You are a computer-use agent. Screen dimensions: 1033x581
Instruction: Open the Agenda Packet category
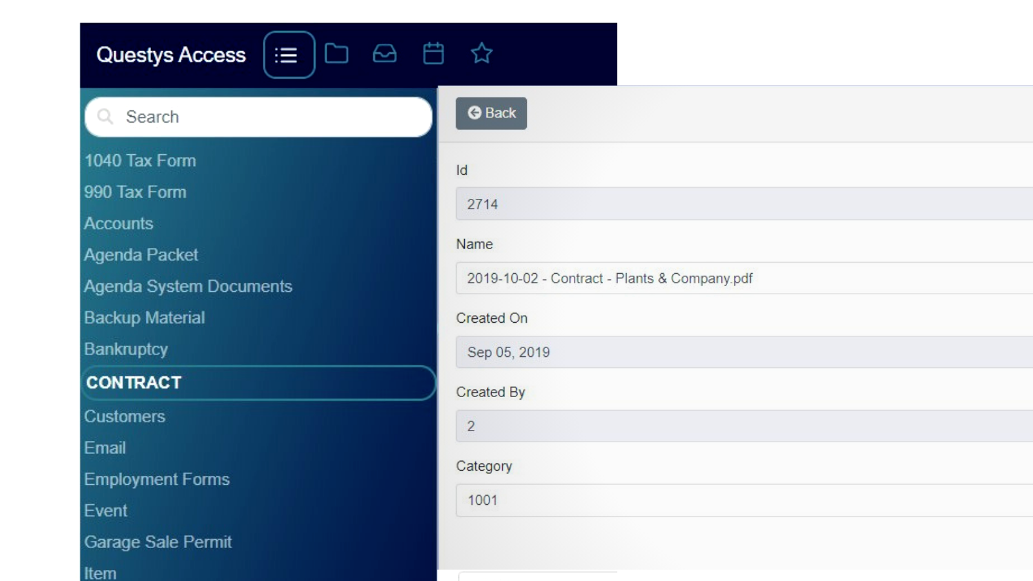[x=141, y=255]
